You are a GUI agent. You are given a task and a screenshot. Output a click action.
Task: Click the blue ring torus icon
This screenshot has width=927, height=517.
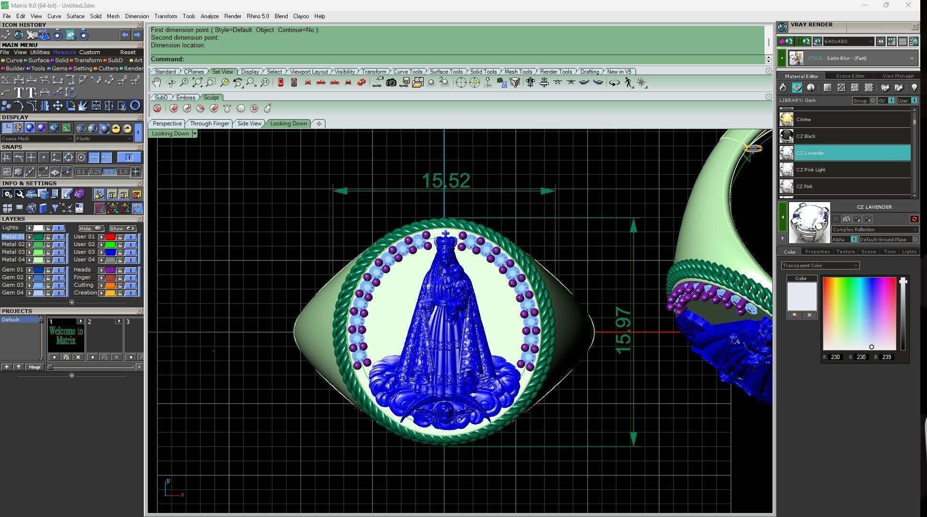(x=135, y=105)
